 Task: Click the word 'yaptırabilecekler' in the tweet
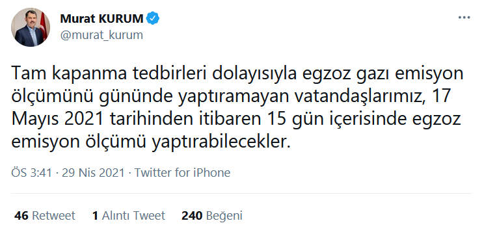pos(221,142)
